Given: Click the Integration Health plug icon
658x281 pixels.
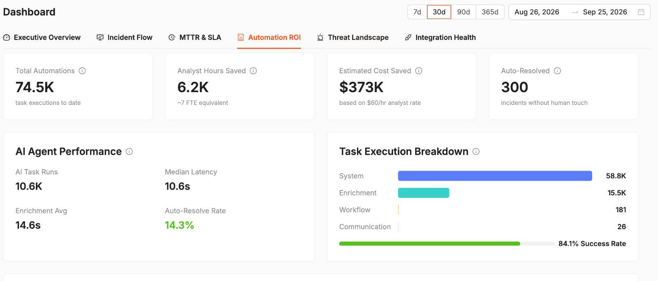Looking at the screenshot, I should pos(408,37).
